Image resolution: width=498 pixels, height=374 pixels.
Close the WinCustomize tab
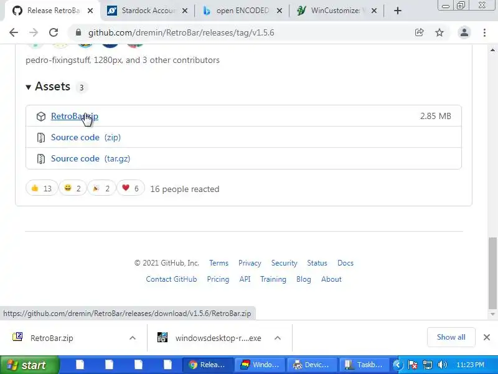tap(374, 11)
